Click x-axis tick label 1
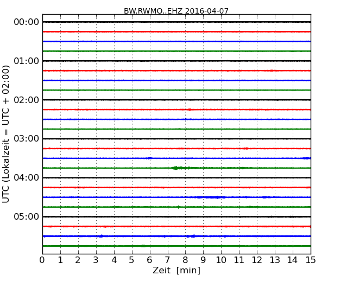The height and width of the screenshot is (282, 353). pyautogui.click(x=60, y=260)
